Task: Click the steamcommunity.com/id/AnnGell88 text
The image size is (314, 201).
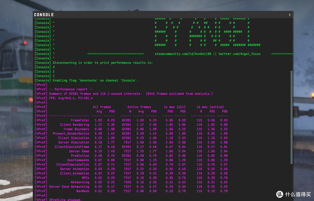Action: (183, 54)
